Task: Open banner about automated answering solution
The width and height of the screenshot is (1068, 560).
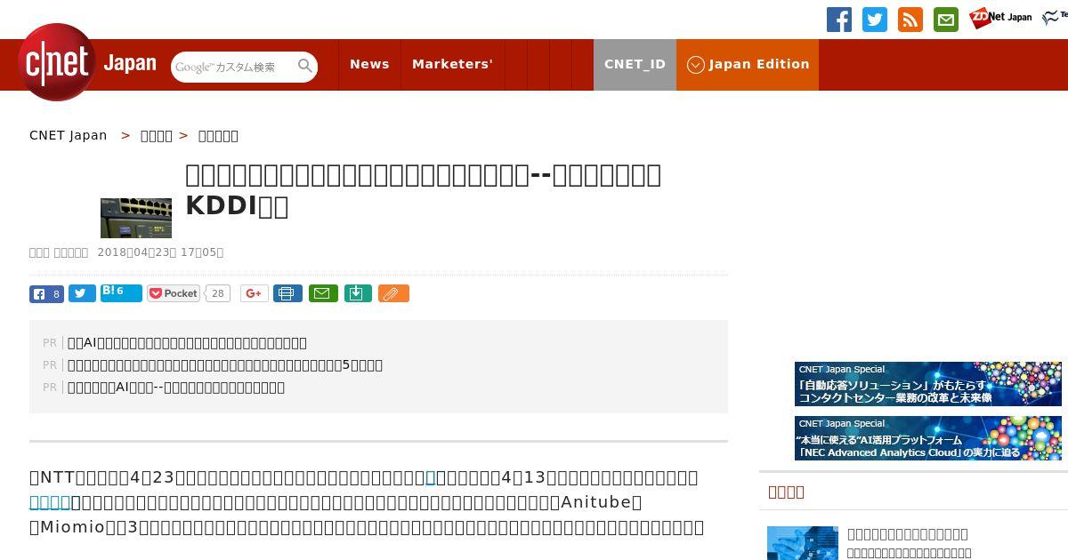Action: pos(928,384)
